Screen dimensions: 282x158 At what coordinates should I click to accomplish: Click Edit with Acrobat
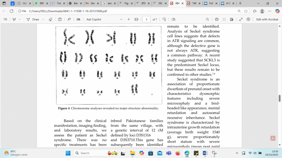pyautogui.click(x=267, y=19)
